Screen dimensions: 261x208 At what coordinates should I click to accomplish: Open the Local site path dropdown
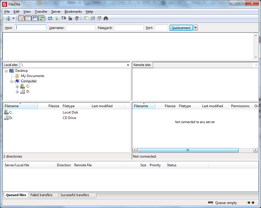point(128,65)
